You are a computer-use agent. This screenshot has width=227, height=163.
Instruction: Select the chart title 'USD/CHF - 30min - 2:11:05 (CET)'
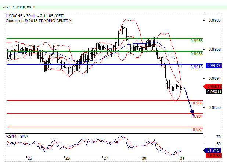35,16
